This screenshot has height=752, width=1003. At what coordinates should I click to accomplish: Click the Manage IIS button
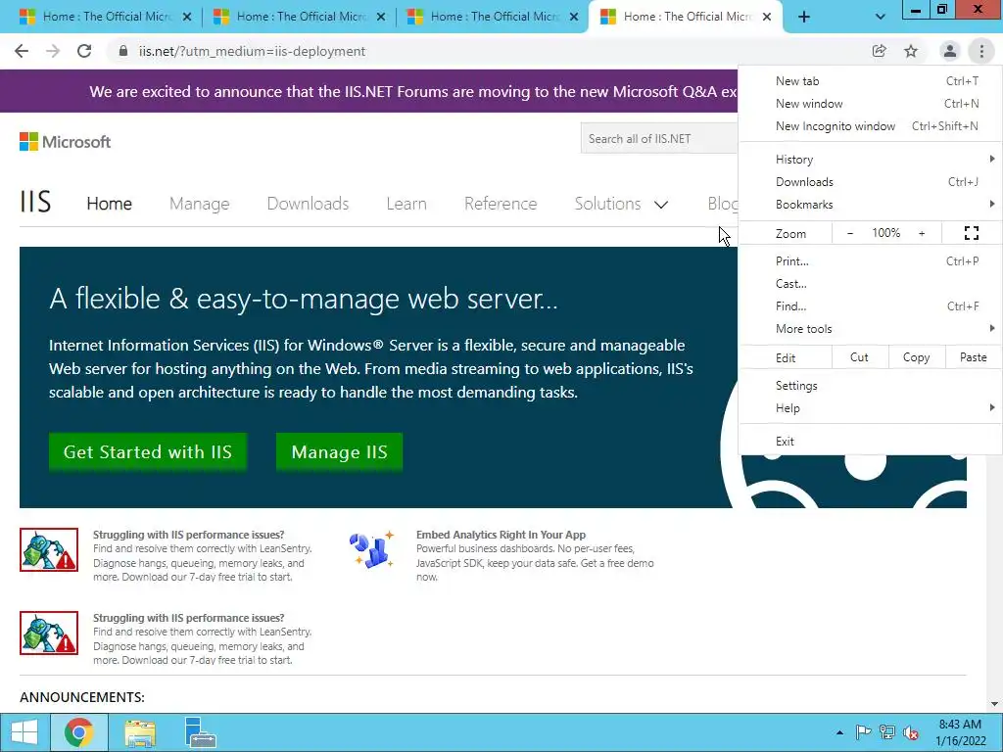[339, 452]
